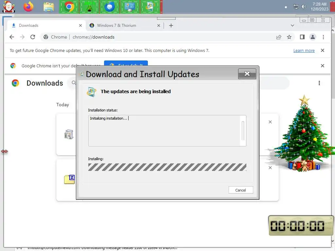The width and height of the screenshot is (335, 251).
Task: Open the volume speaker tray icon
Action: [x=304, y=7]
